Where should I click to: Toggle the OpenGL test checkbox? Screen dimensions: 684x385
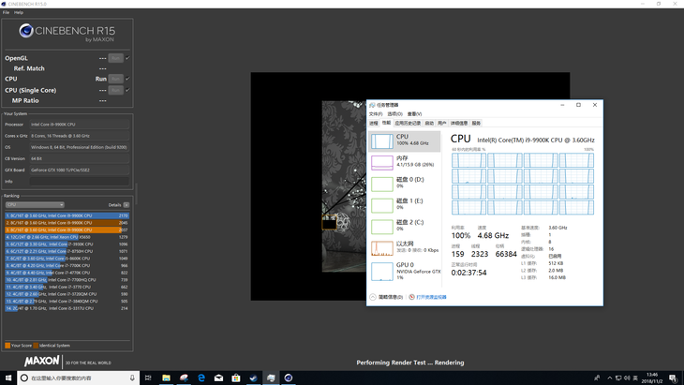point(127,58)
